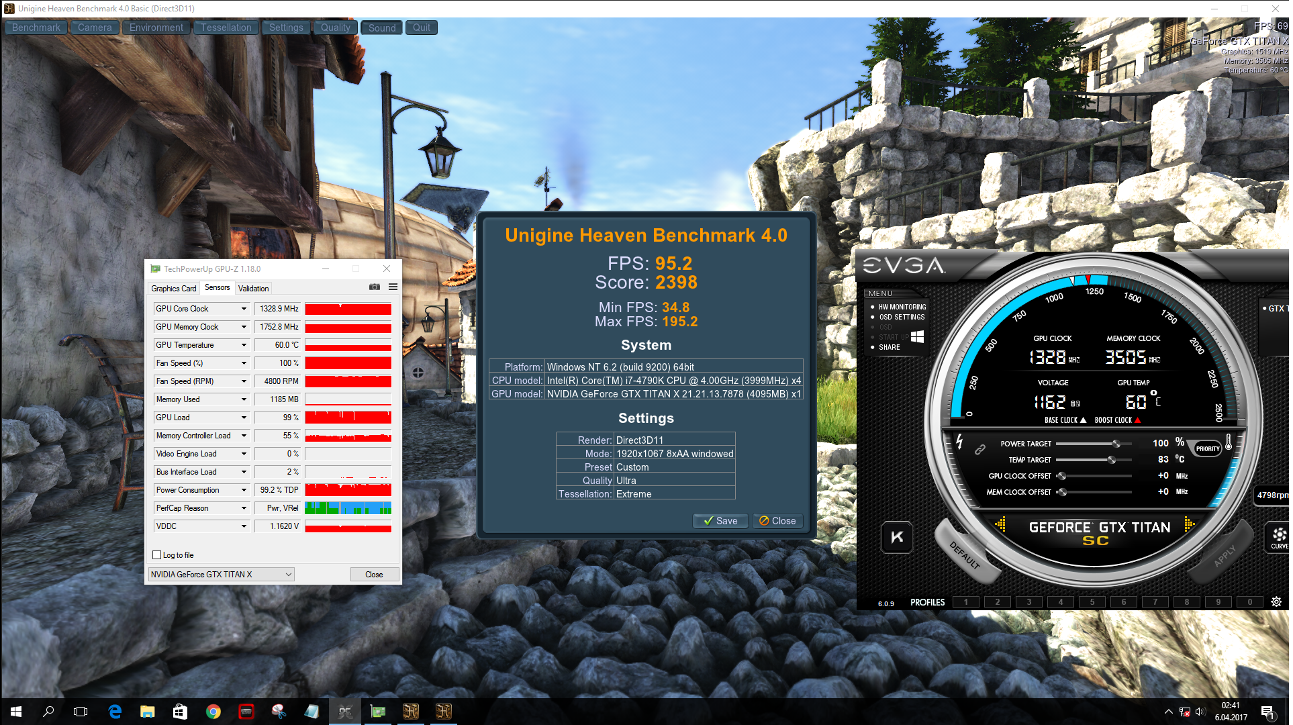Click GPU-Z Close button

[375, 575]
